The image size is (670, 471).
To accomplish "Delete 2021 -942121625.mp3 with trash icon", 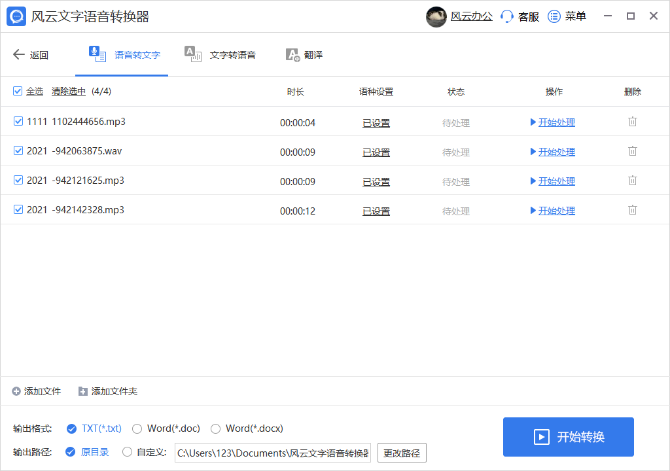I will click(633, 181).
